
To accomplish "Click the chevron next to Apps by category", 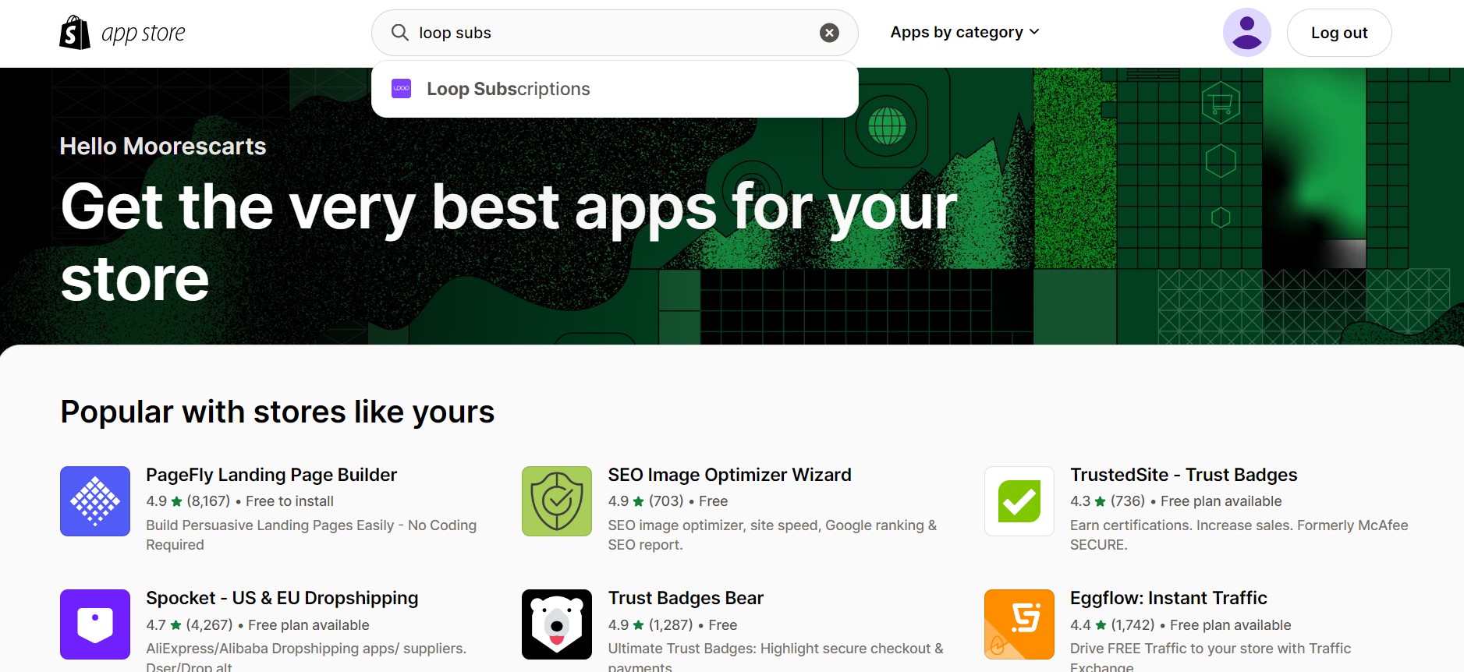I will point(1034,32).
